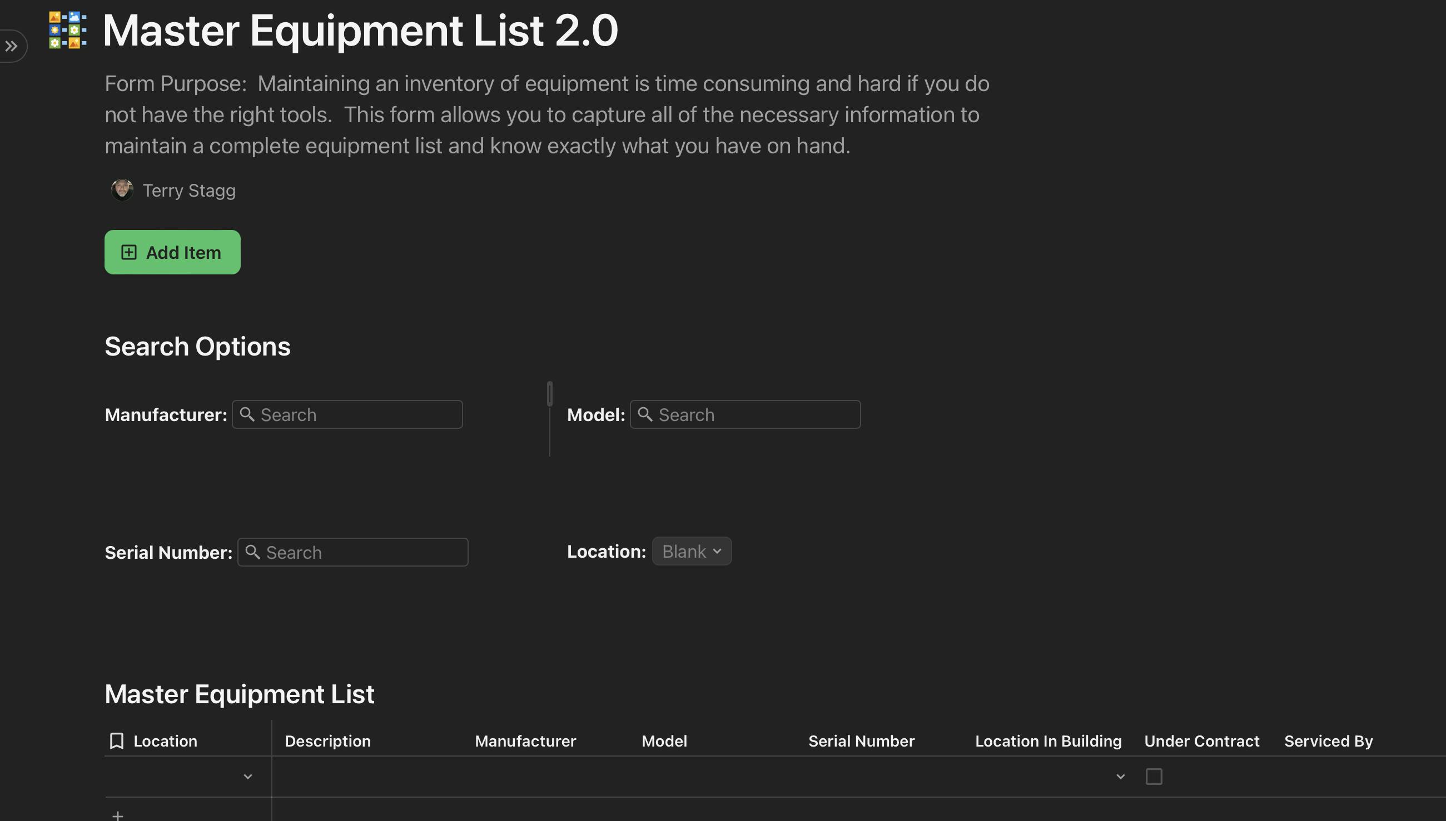Click the Master Equipment List doc icon
This screenshot has width=1446, height=821.
[x=68, y=31]
